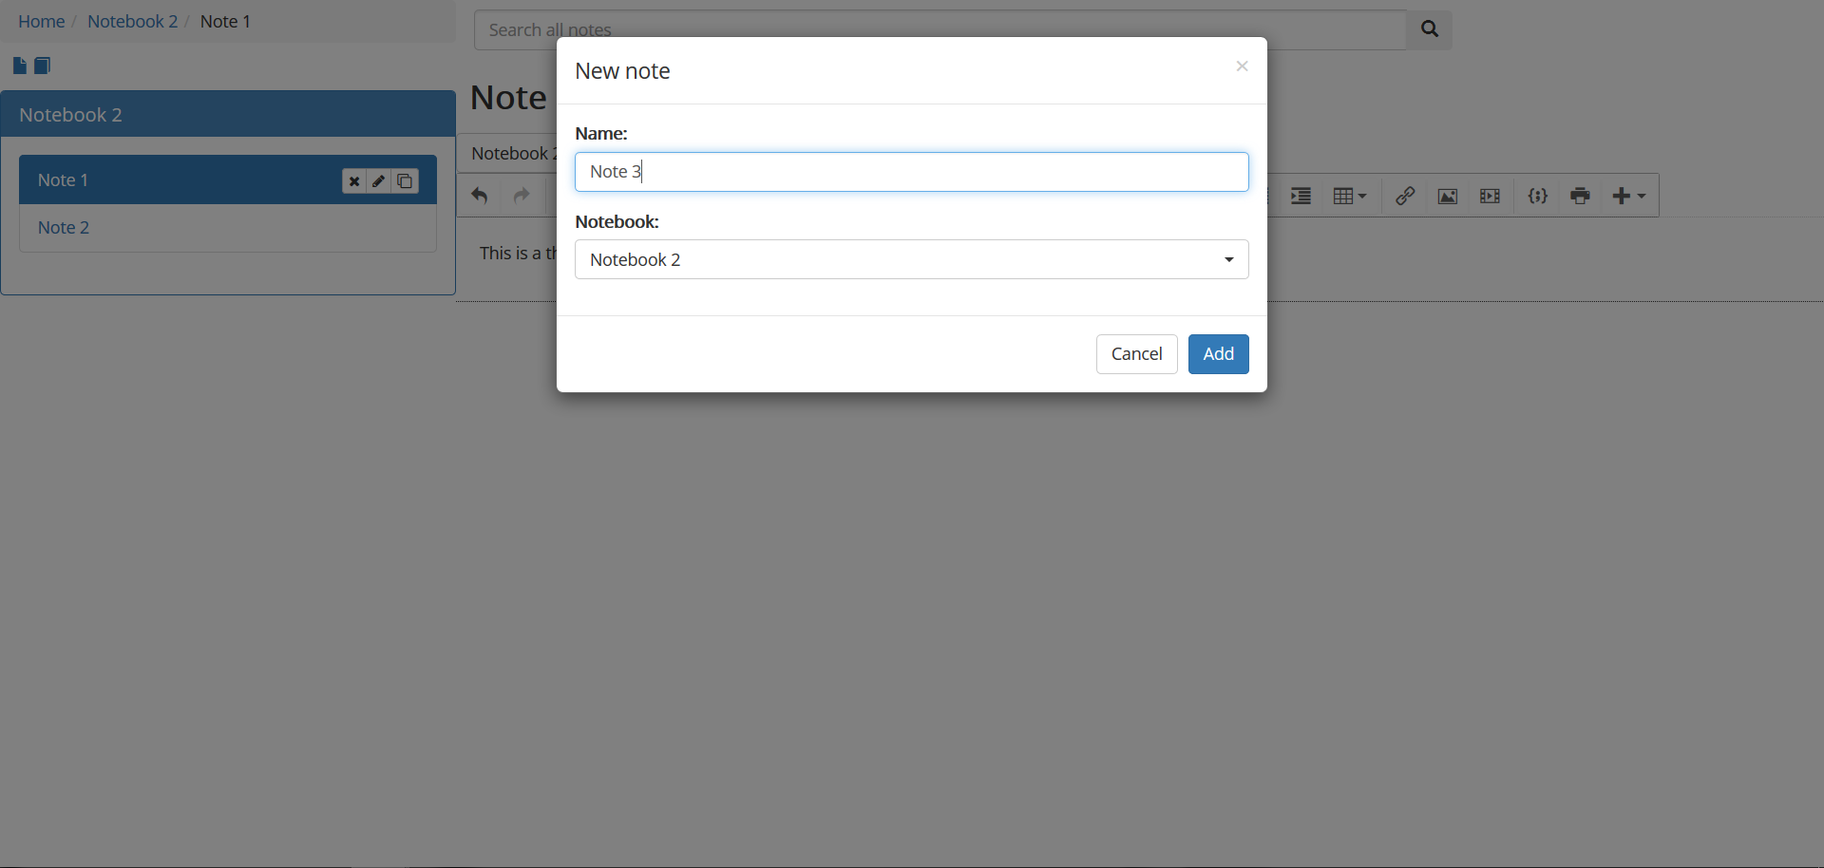This screenshot has height=868, width=1824.
Task: Increase indentation in the editor
Action: [1301, 196]
